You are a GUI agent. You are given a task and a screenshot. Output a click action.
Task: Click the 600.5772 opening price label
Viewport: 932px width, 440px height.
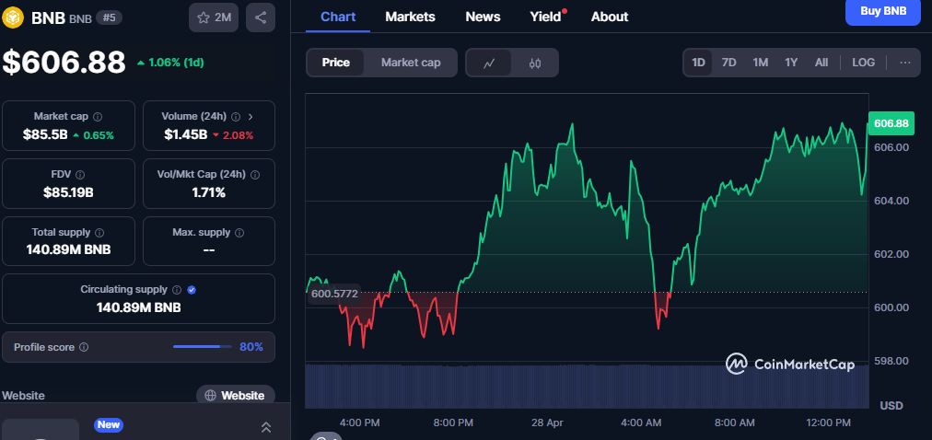333,294
